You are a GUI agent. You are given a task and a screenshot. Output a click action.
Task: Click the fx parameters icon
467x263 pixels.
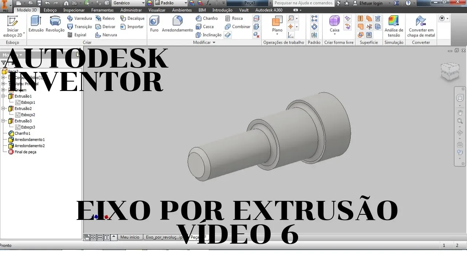pos(209,3)
